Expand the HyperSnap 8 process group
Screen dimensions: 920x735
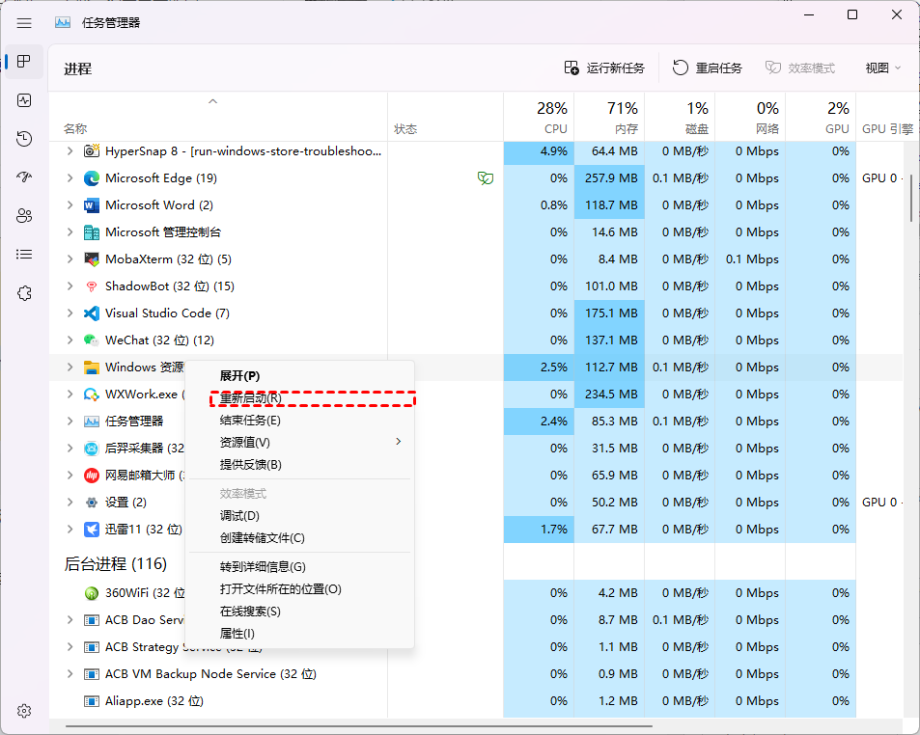[x=70, y=151]
